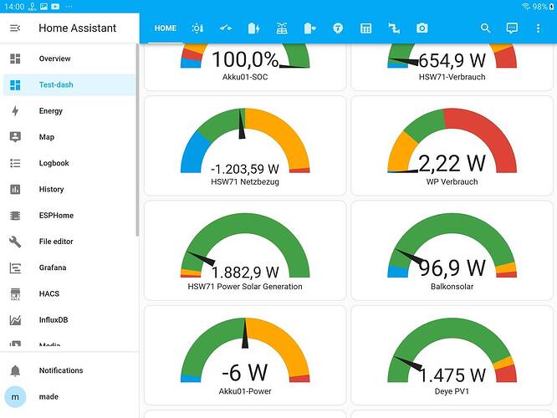This screenshot has height=418, width=557.
Task: Click the HACS label
Action: (49, 294)
